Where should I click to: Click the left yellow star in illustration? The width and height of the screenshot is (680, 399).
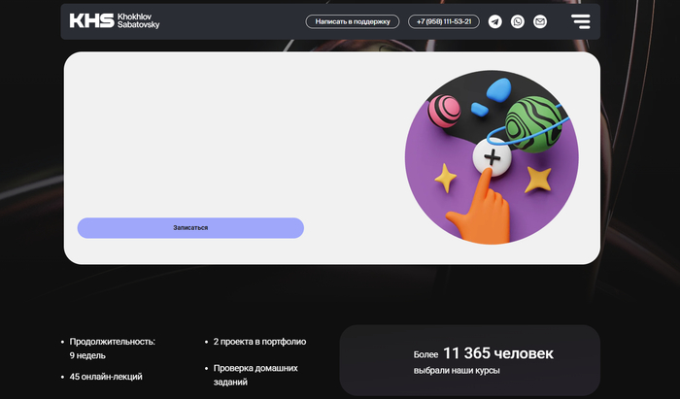click(446, 178)
